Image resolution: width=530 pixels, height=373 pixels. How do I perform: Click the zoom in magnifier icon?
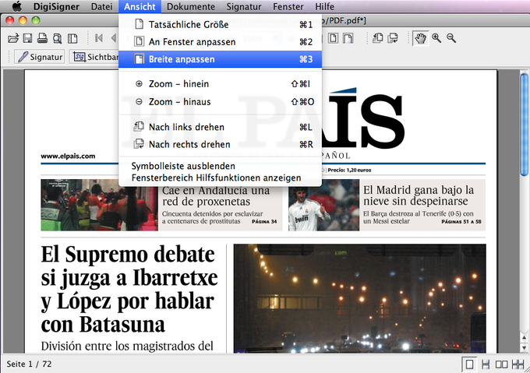[x=436, y=38]
